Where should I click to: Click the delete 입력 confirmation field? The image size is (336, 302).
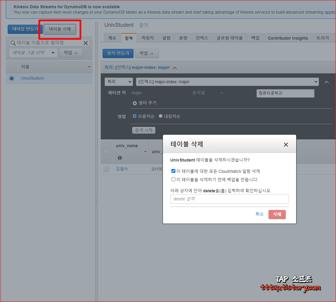coord(229,199)
